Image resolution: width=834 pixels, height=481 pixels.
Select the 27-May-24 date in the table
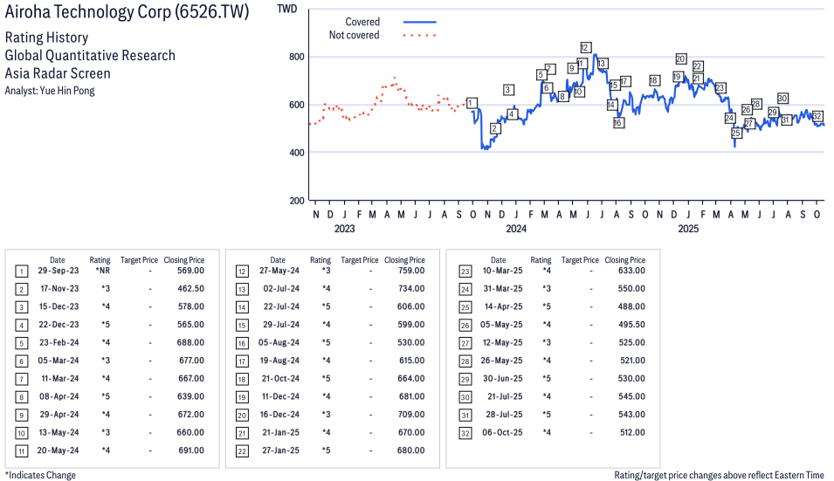277,271
